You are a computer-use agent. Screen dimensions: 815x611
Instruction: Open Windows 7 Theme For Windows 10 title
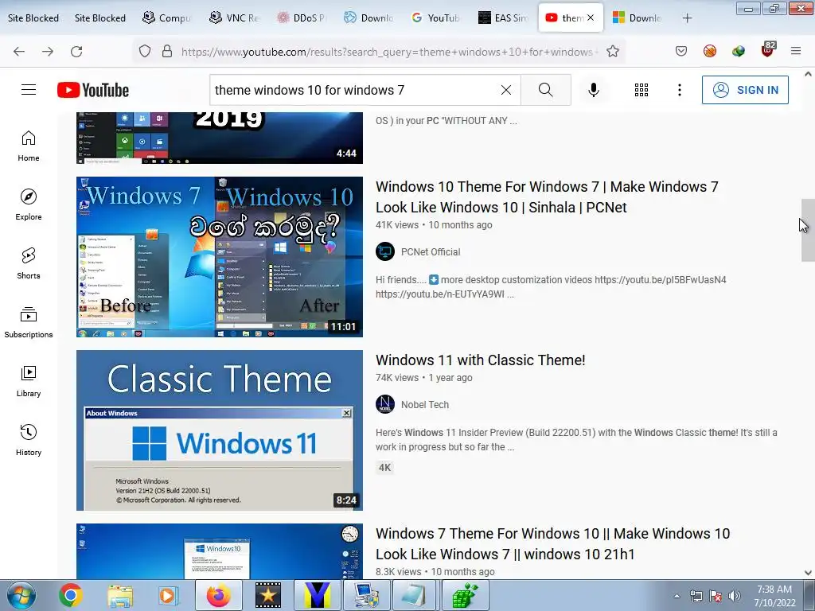[x=552, y=544]
